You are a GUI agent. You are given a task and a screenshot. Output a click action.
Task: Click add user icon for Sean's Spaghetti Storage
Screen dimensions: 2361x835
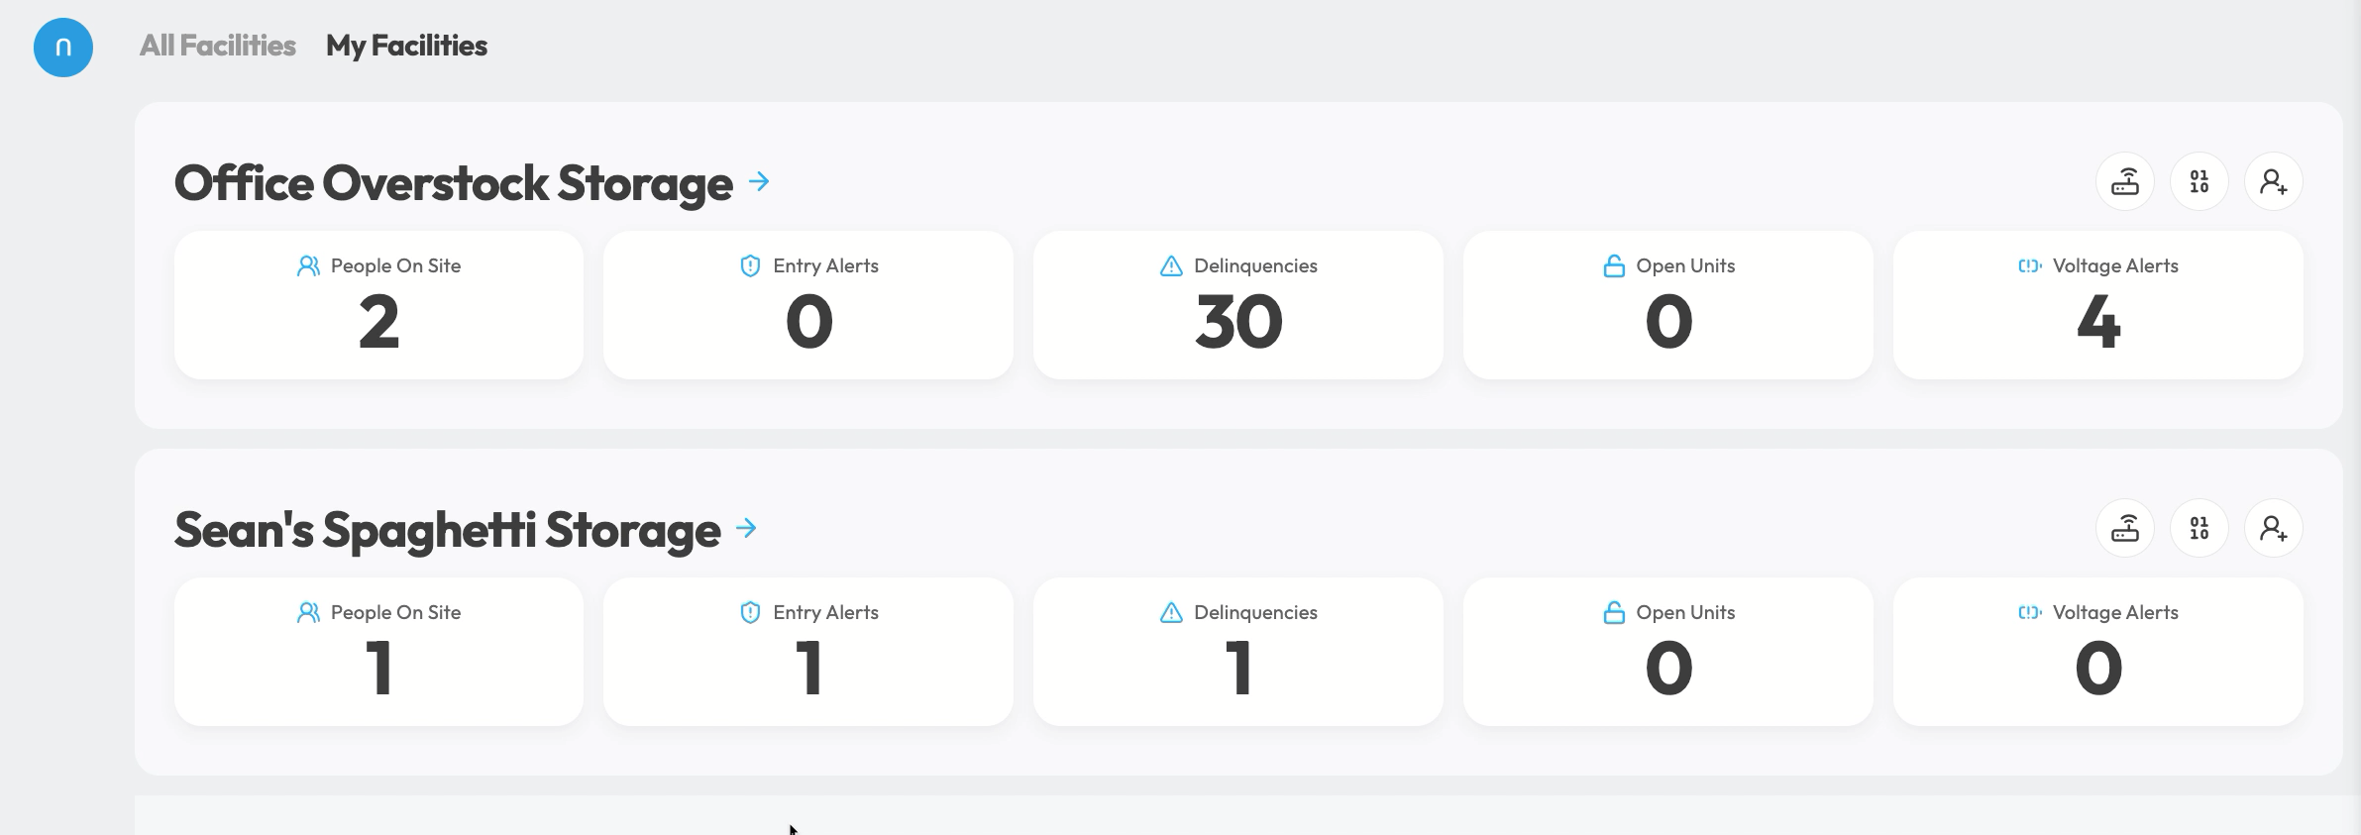(x=2274, y=528)
